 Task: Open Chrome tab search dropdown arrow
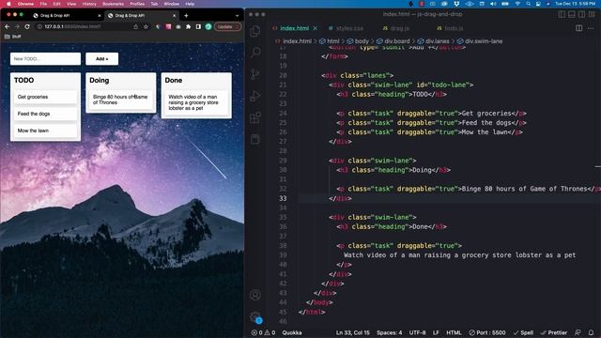pos(238,16)
